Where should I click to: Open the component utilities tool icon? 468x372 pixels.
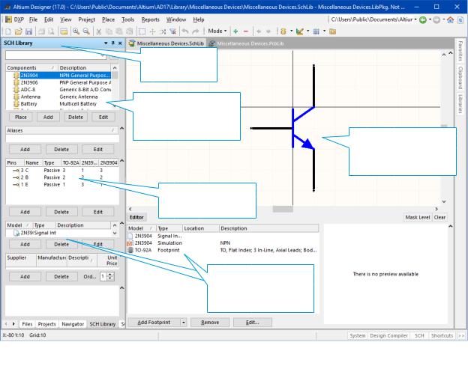[283, 31]
